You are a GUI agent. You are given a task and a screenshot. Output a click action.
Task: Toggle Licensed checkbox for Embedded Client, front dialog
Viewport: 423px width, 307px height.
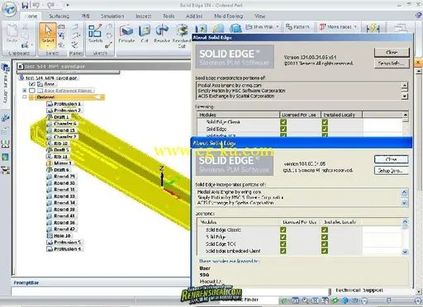[283, 251]
